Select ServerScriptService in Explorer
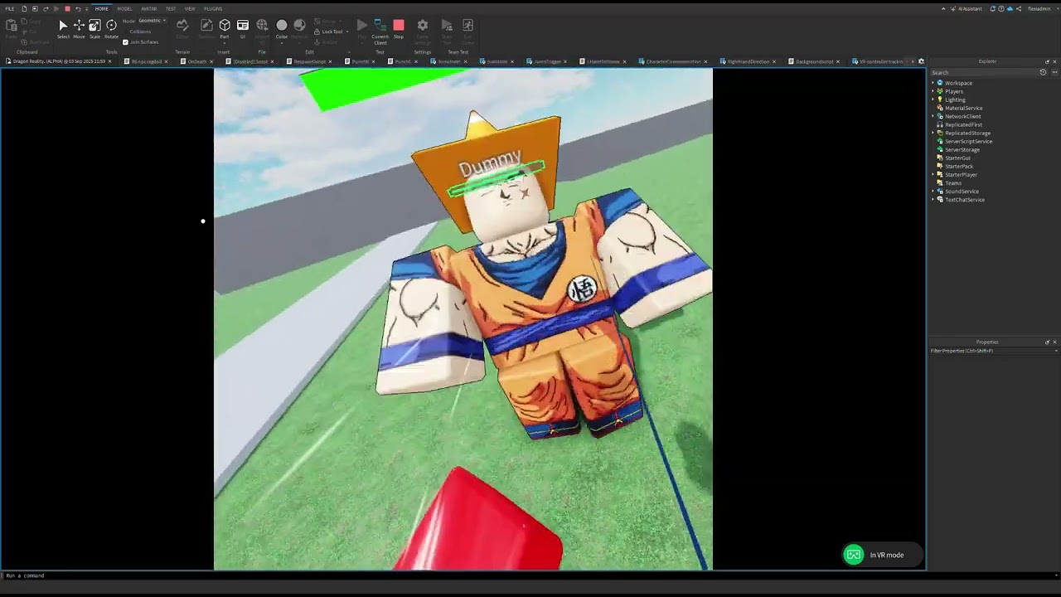Image resolution: width=1061 pixels, height=597 pixels. coord(968,141)
